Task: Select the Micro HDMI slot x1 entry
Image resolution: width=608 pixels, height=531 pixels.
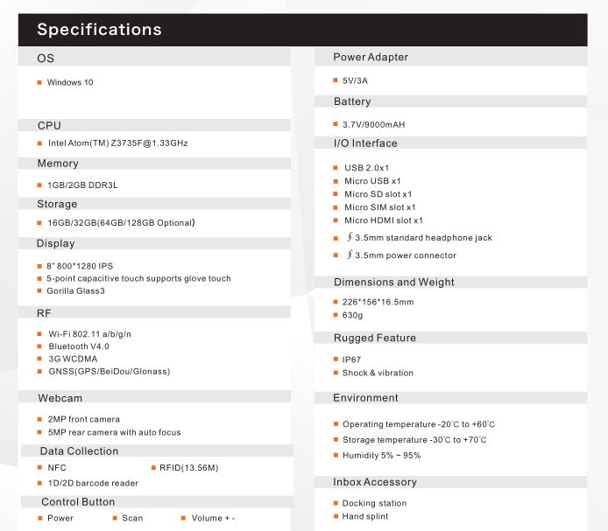Action: pos(383,220)
